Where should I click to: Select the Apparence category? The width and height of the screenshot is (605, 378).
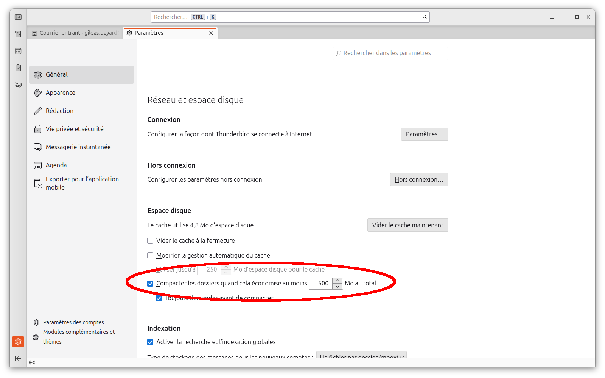81,93
